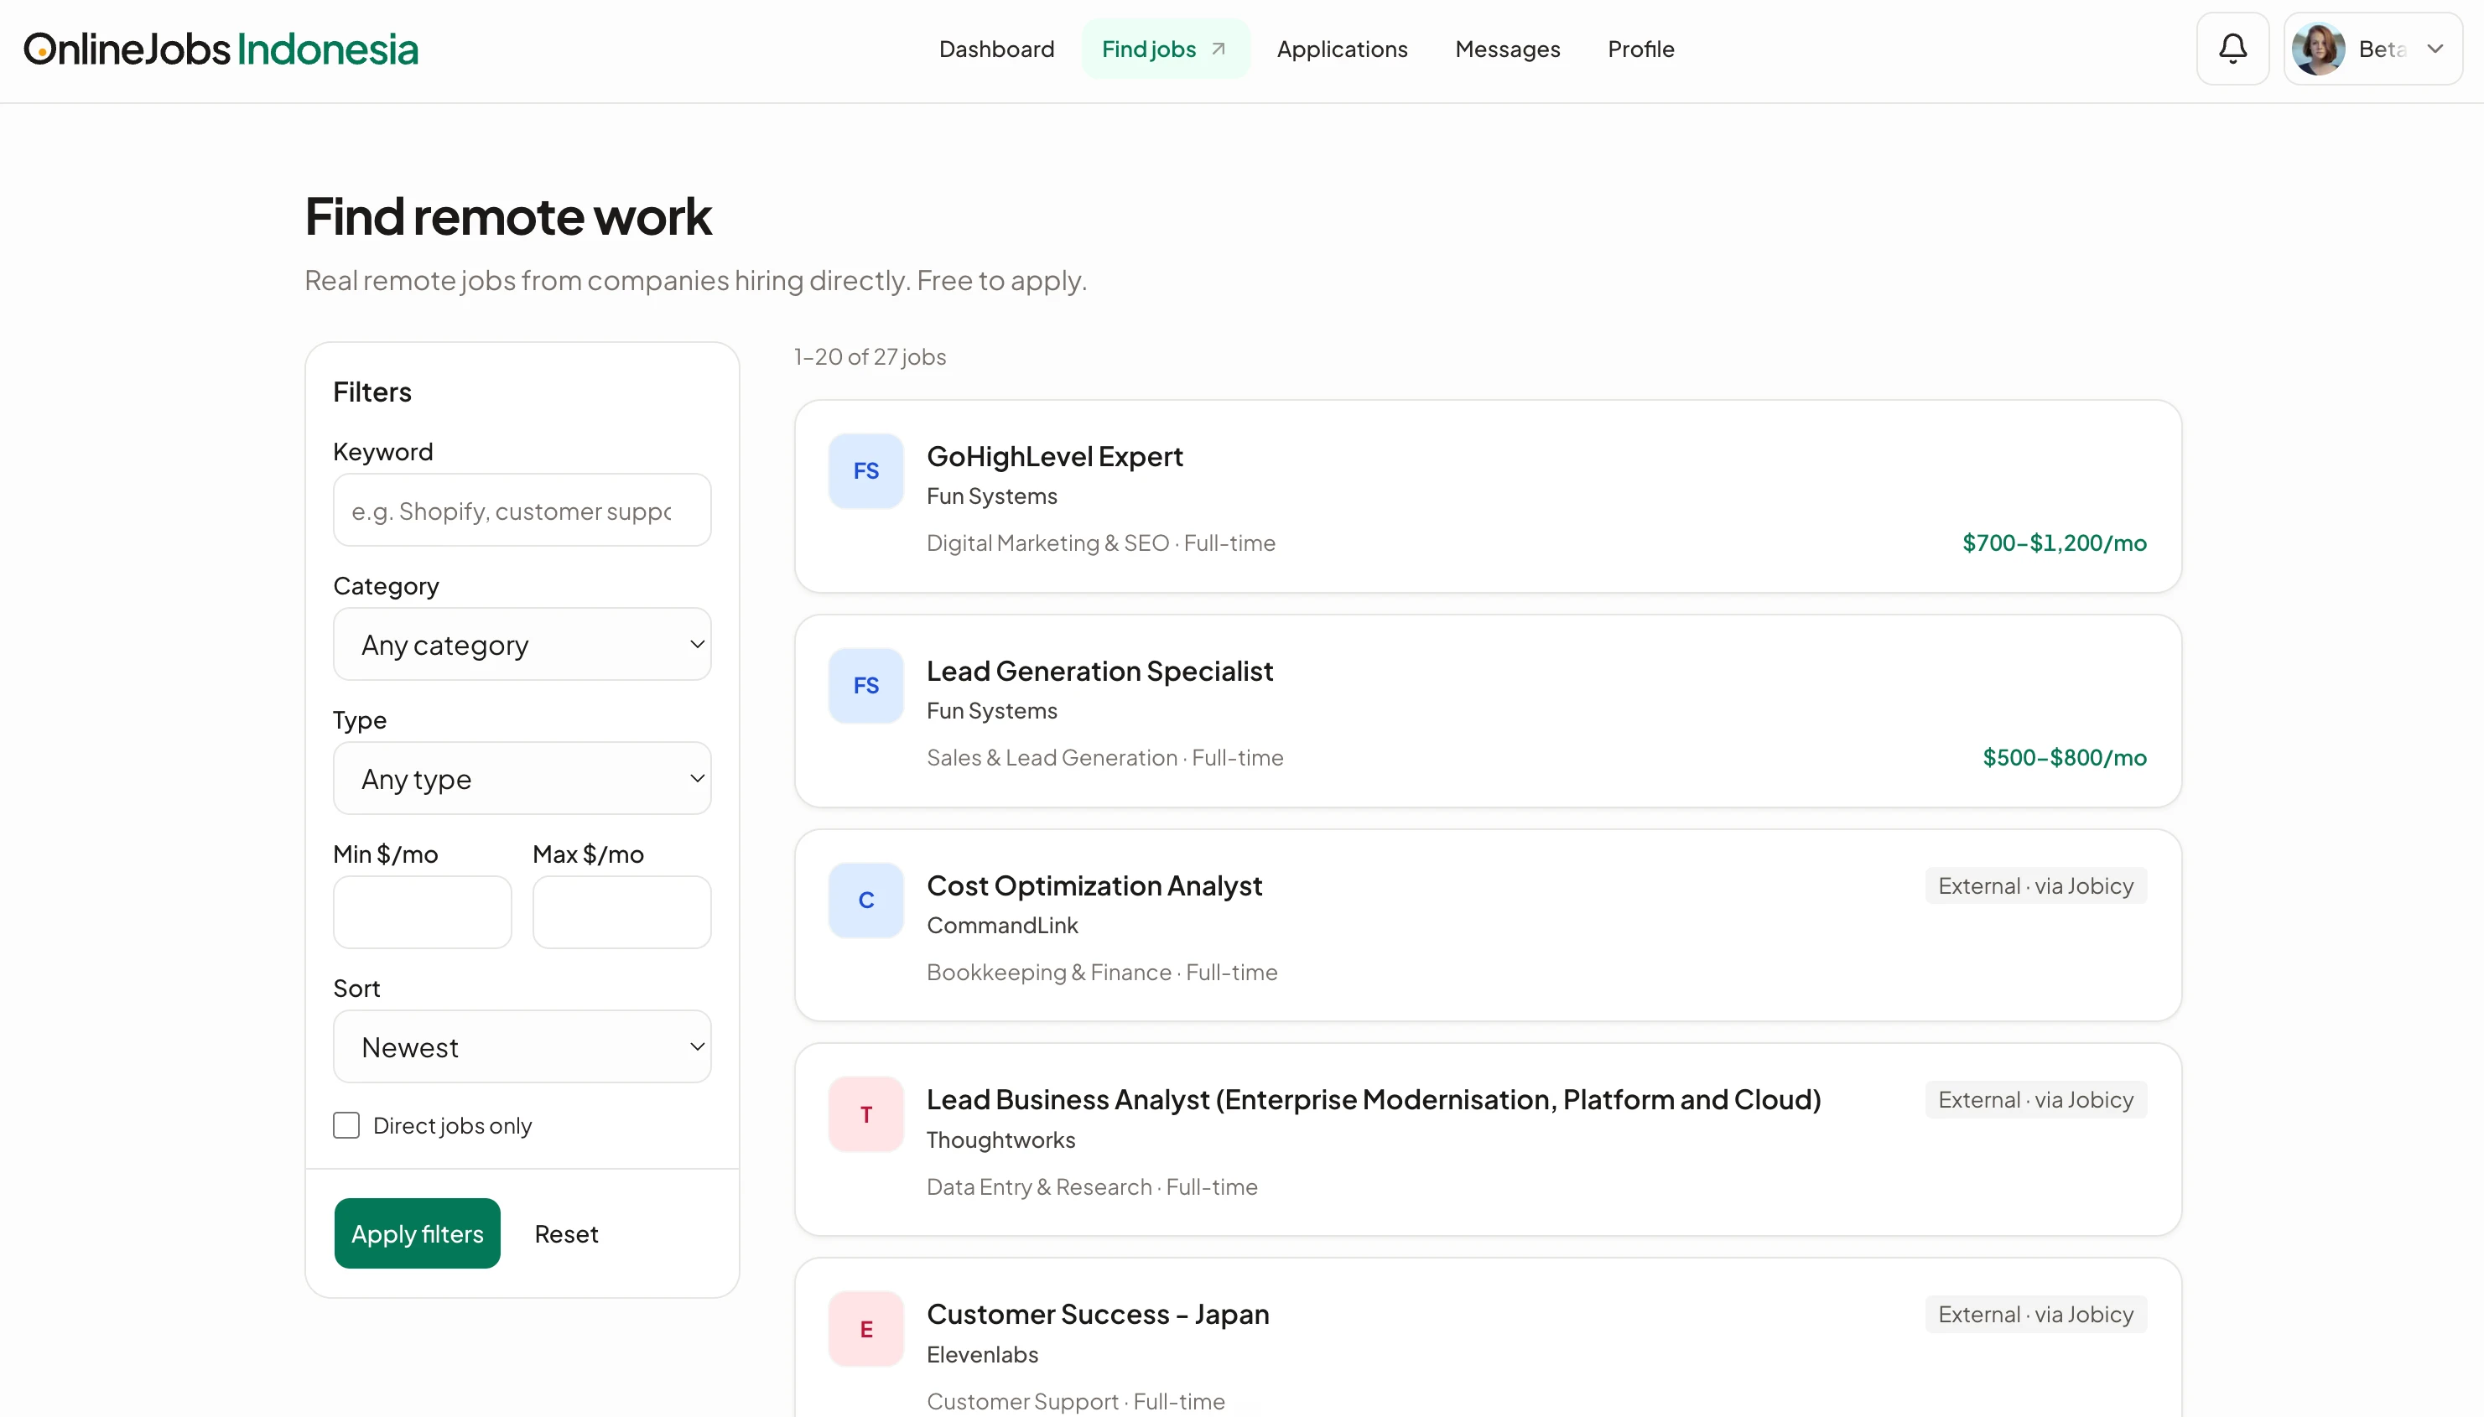The width and height of the screenshot is (2484, 1417).
Task: Click the FS logo beside GoHighLevel Expert
Action: coord(865,471)
